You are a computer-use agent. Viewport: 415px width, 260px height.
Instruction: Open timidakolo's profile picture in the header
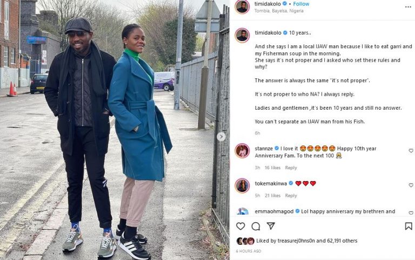(x=242, y=6)
